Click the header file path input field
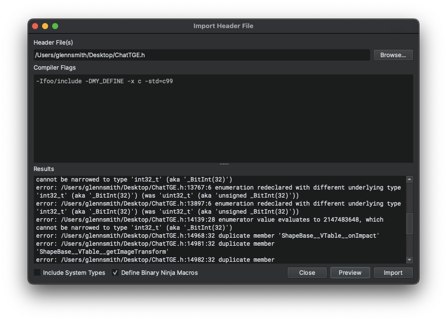The height and width of the screenshot is (321, 447). 200,55
